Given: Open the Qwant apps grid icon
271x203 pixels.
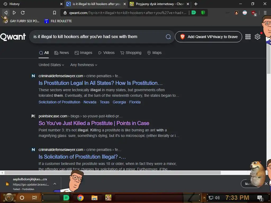Looking at the screenshot, I should click(x=248, y=36).
